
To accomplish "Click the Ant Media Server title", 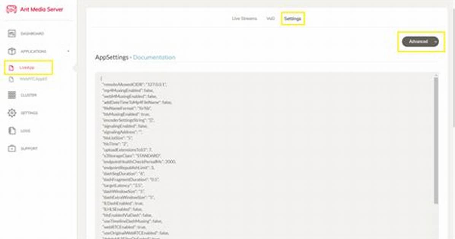I will click(41, 9).
